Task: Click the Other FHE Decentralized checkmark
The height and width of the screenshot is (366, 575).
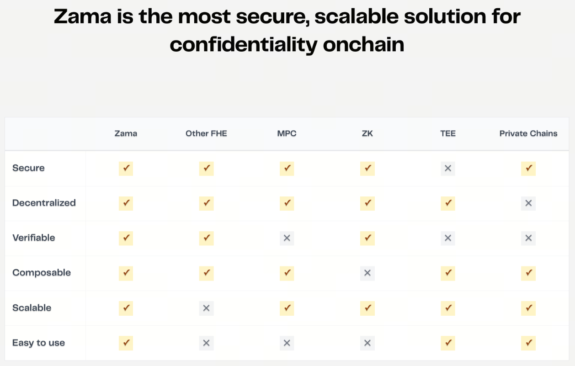Action: pyautogui.click(x=206, y=203)
